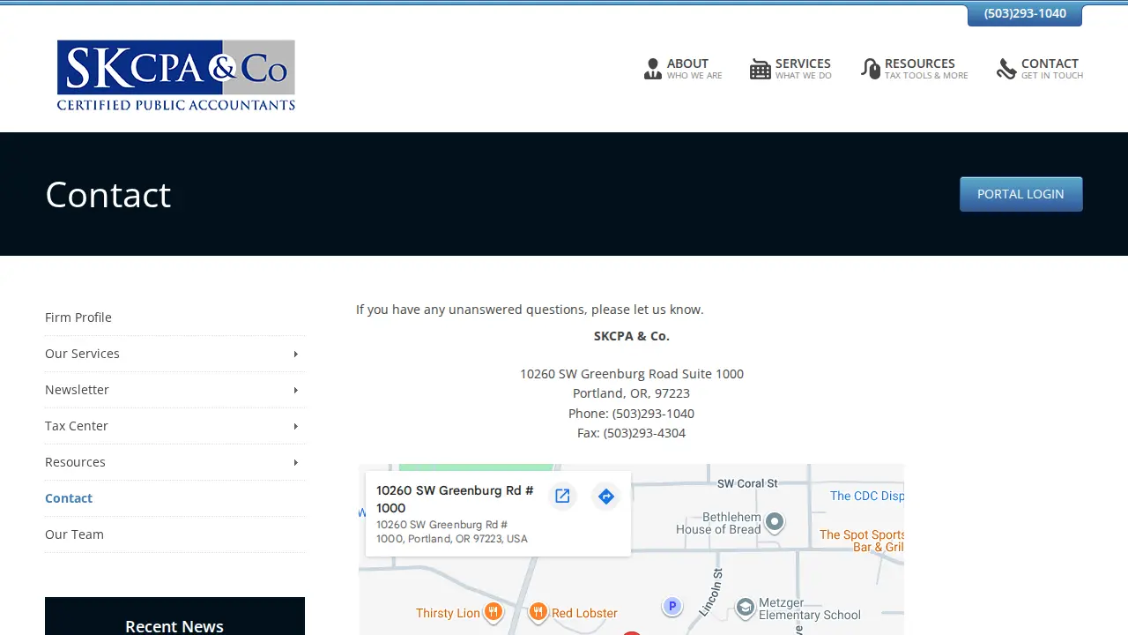The image size is (1128, 635).
Task: Expand the Resources sidebar submenu arrow
Action: click(295, 462)
